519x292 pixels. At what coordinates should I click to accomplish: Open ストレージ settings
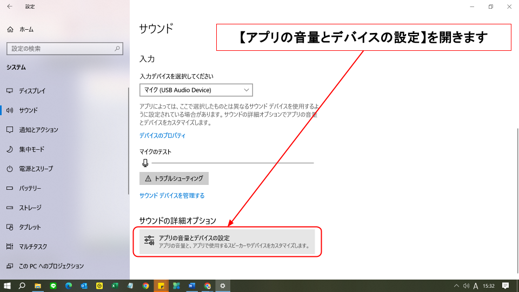pyautogui.click(x=30, y=208)
